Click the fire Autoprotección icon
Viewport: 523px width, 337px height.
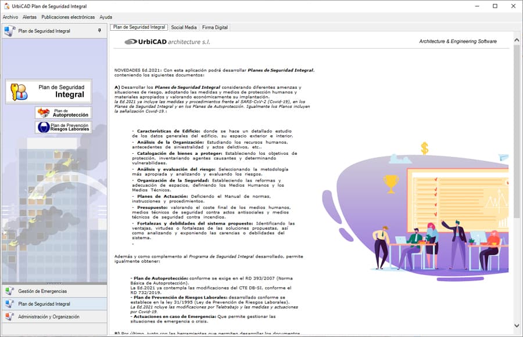(44, 113)
